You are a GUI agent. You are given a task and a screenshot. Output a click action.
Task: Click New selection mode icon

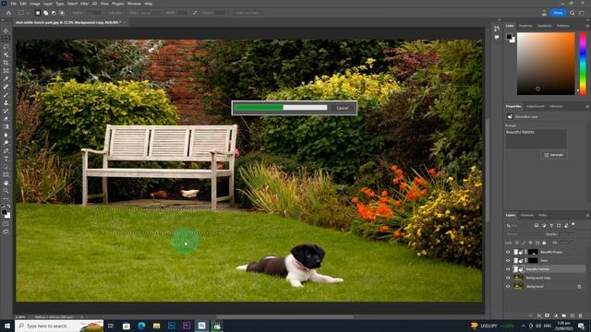coord(37,13)
